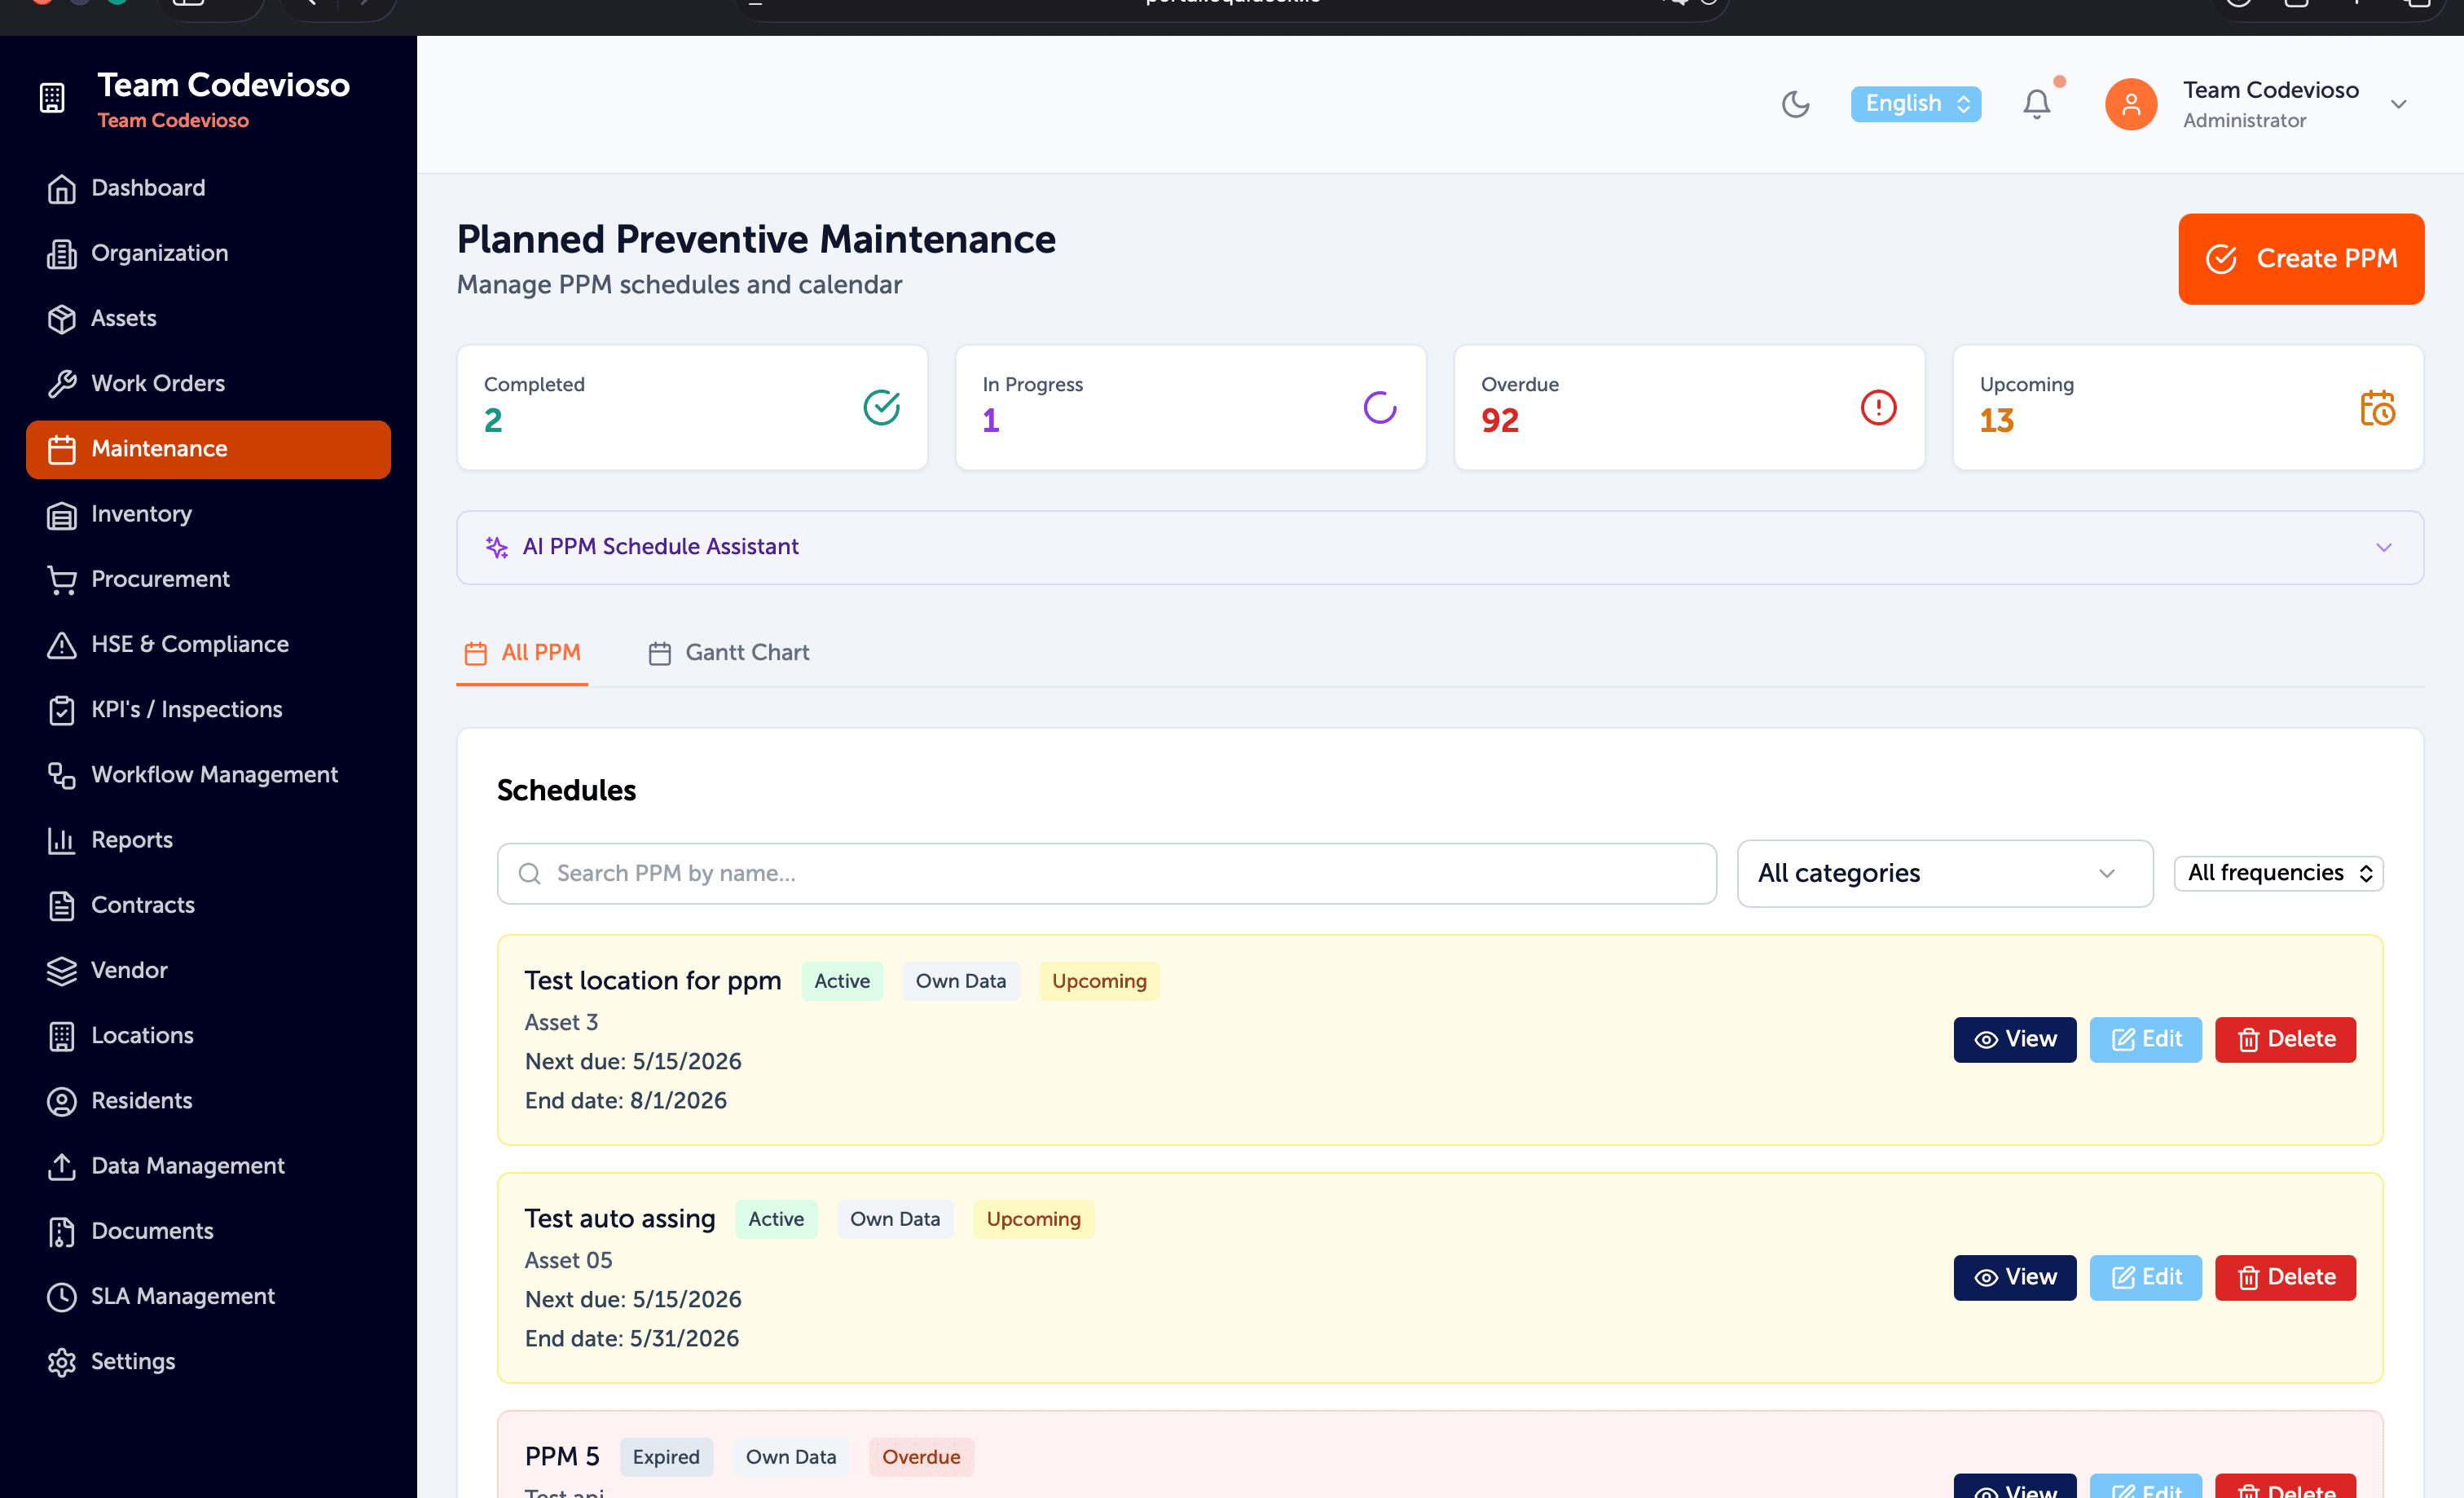Click the Dashboard home icon in sidebar
2464x1498 pixels.
[x=62, y=188]
